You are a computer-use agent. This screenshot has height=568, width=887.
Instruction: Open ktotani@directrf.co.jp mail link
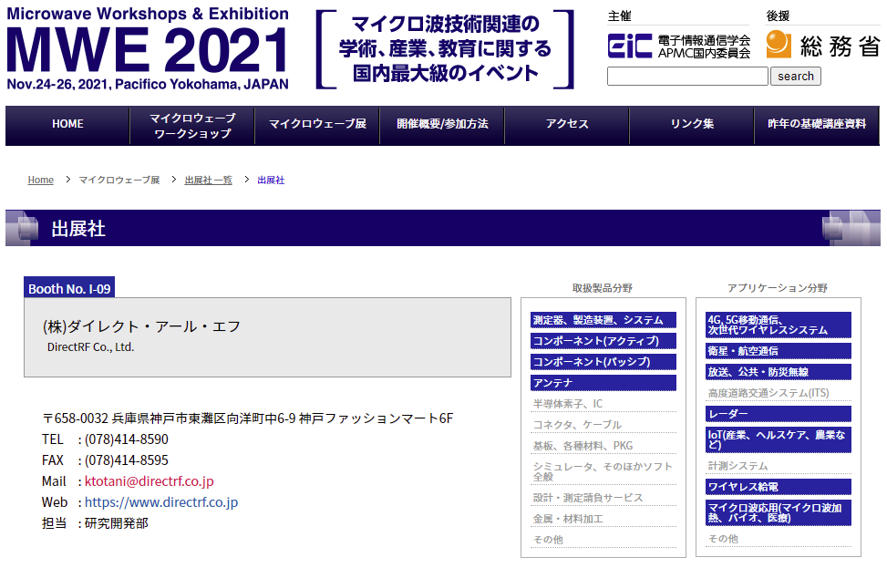150,481
